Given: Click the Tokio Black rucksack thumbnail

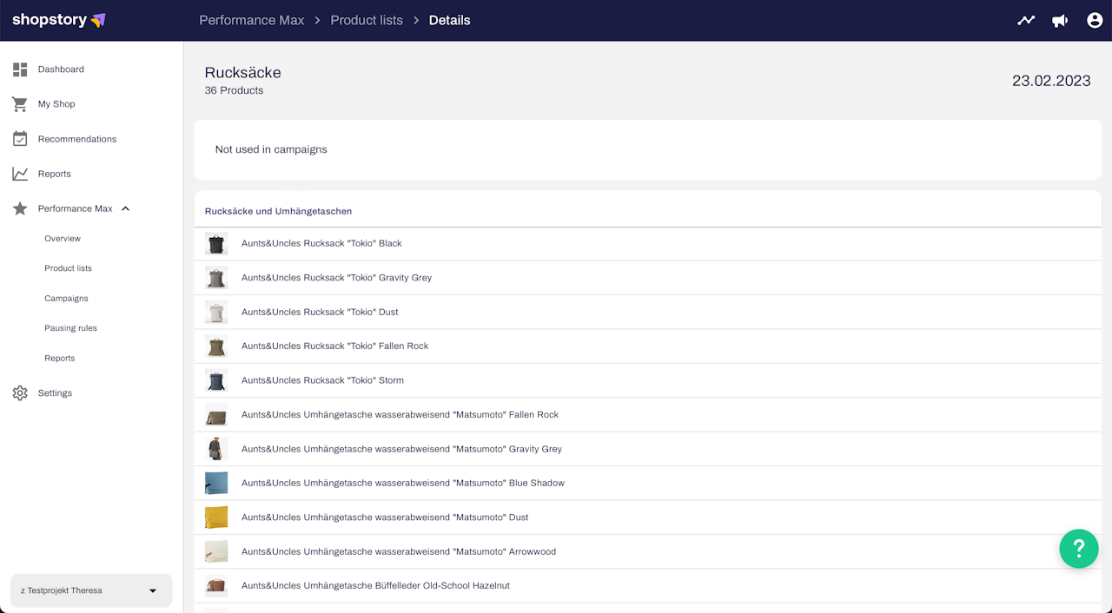Looking at the screenshot, I should click(x=216, y=244).
